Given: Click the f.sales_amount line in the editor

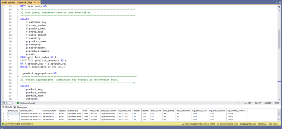Looking at the screenshot, I should click(x=37, y=35).
